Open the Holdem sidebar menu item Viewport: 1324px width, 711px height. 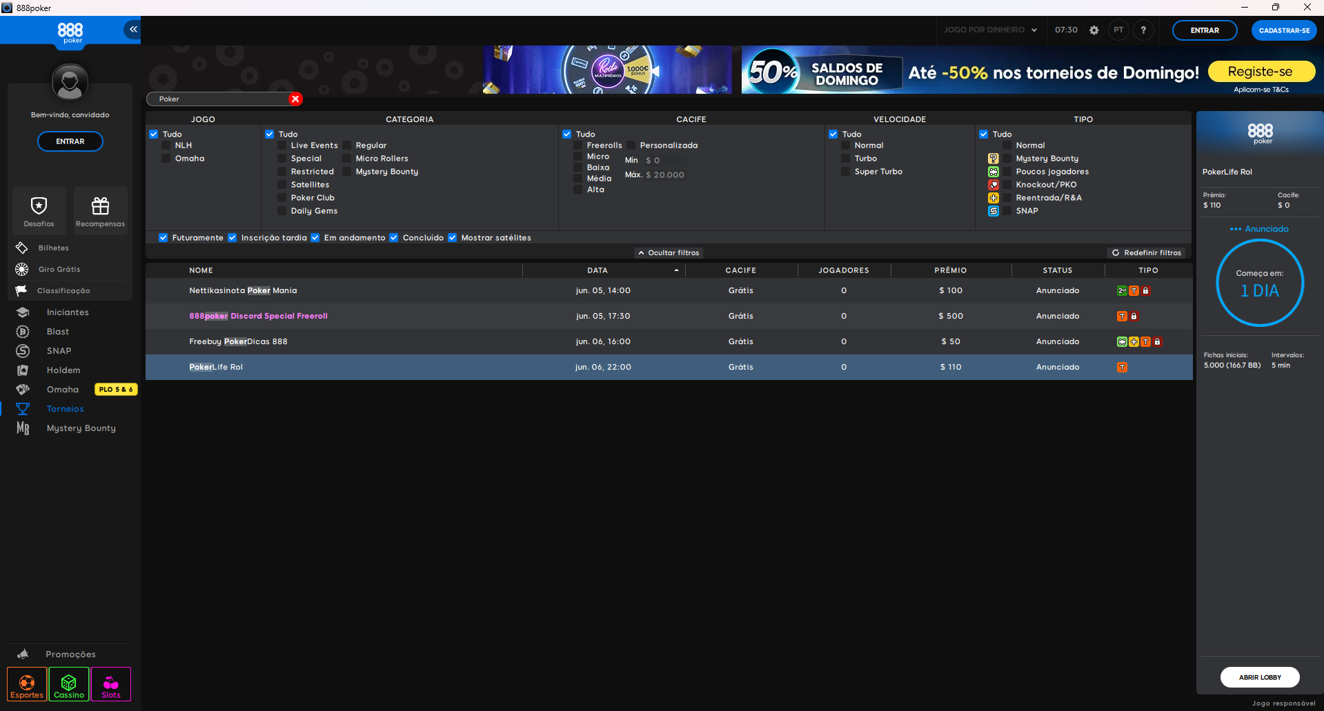[63, 370]
